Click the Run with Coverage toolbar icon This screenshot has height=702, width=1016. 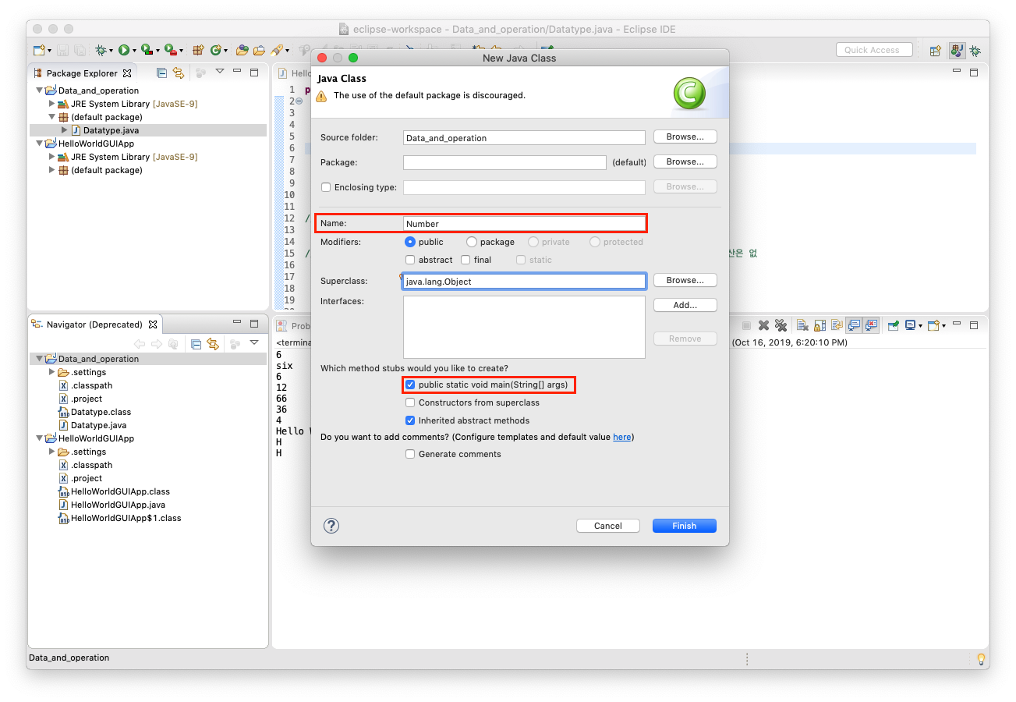point(147,49)
